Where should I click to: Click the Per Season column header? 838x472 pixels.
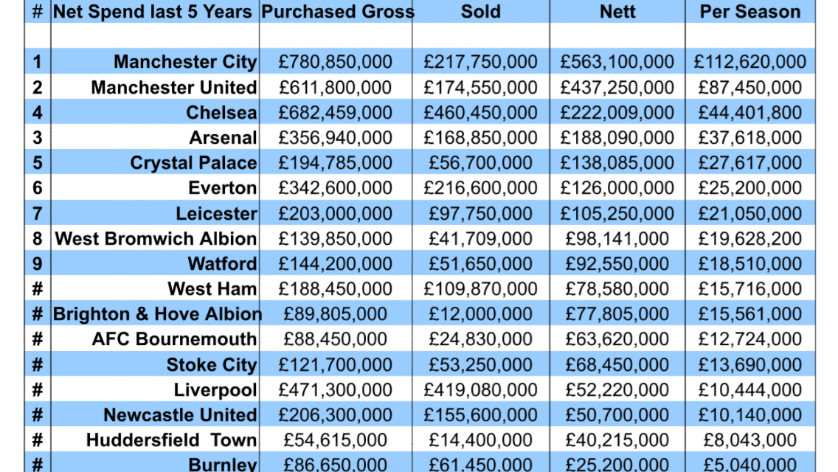tap(749, 12)
